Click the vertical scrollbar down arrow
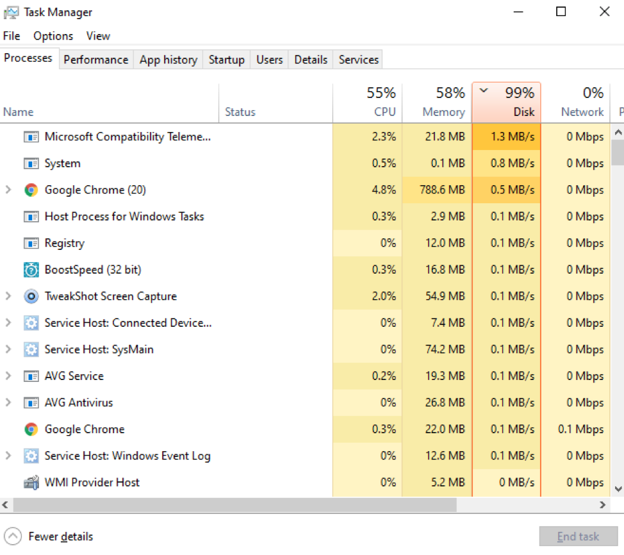 (x=618, y=489)
